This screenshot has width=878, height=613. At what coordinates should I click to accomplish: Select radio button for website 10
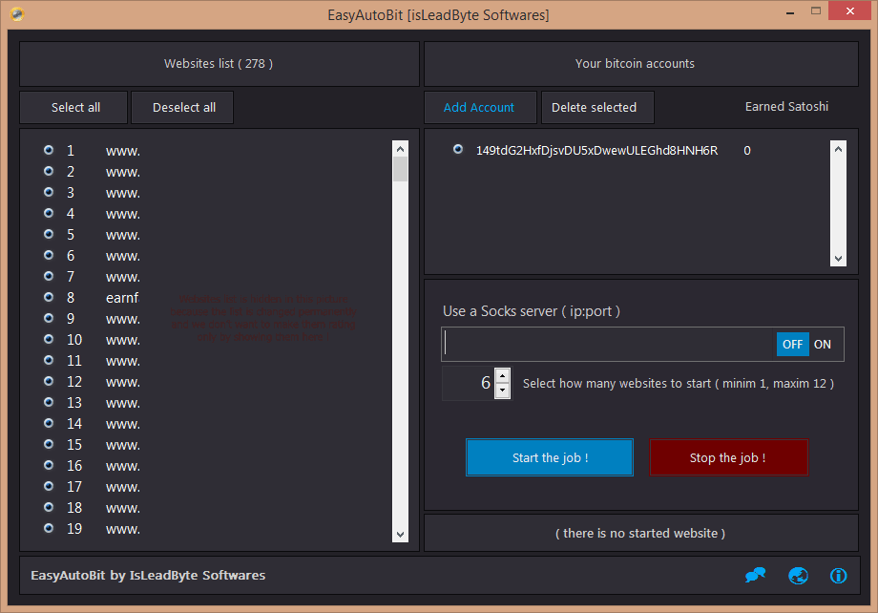pyautogui.click(x=49, y=339)
